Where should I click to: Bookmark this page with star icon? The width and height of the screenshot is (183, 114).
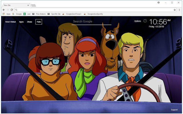coord(175,10)
